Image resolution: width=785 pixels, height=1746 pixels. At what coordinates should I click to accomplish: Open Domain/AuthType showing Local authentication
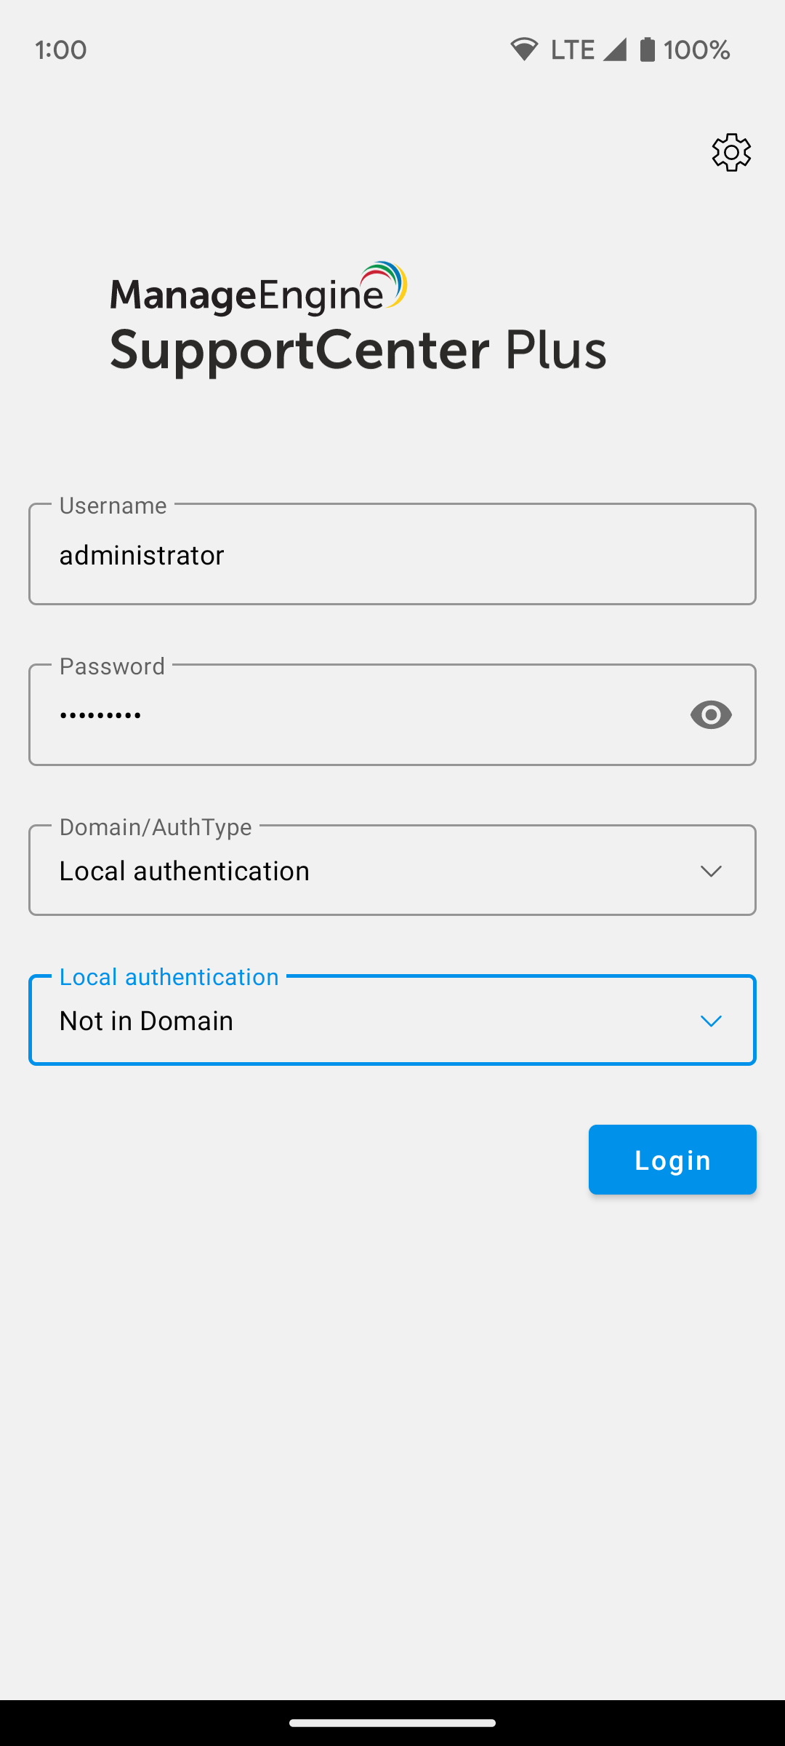point(363,871)
